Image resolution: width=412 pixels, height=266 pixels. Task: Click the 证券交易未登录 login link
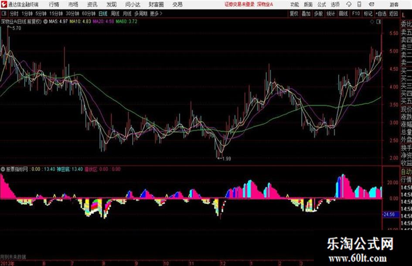tap(239, 4)
